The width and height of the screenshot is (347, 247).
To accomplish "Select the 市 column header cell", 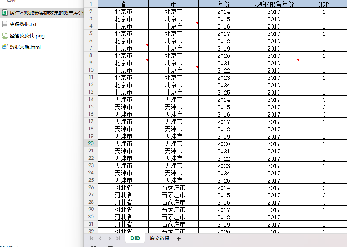I will [x=173, y=4].
